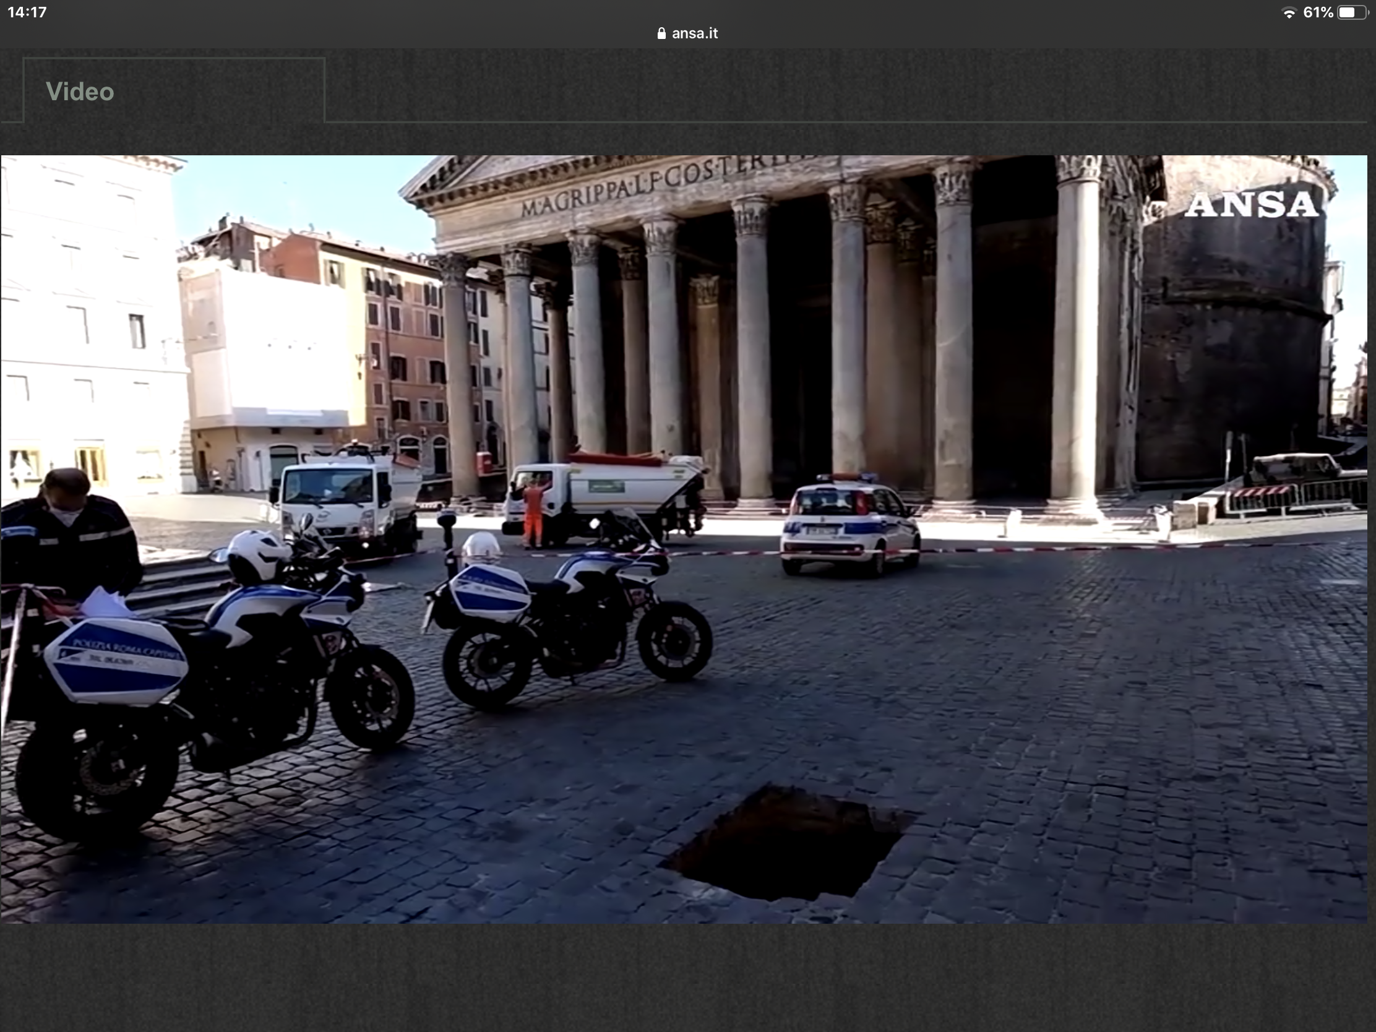
Task: Tap the Wi-Fi status icon
Action: tap(1289, 13)
